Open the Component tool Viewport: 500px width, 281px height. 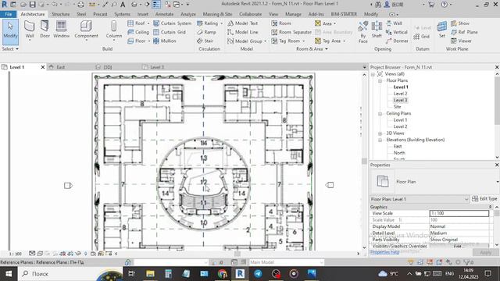(86, 30)
